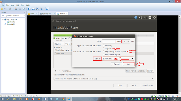This screenshot has height=101, width=181.
Task: Open the View menu
Action: tap(12, 5)
